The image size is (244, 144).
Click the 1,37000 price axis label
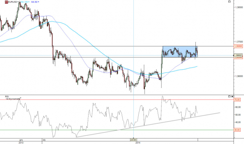pyautogui.click(x=239, y=42)
